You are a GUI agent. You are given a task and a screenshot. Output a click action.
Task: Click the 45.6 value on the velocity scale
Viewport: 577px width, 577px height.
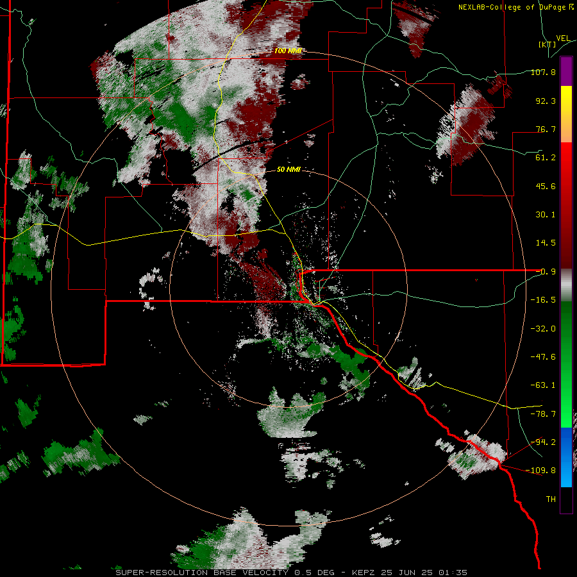click(x=546, y=186)
